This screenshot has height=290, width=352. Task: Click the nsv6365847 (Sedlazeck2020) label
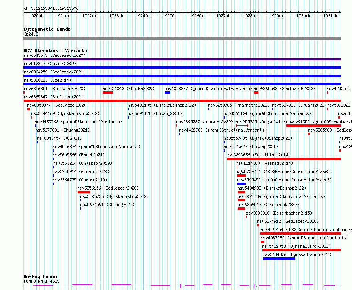(x=55, y=97)
